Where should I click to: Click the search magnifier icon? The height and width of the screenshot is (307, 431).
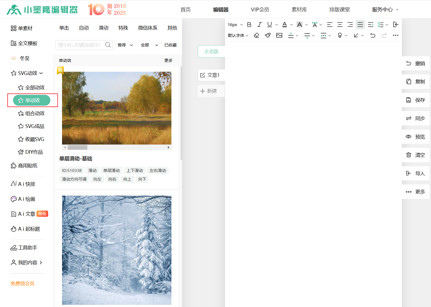click(108, 45)
